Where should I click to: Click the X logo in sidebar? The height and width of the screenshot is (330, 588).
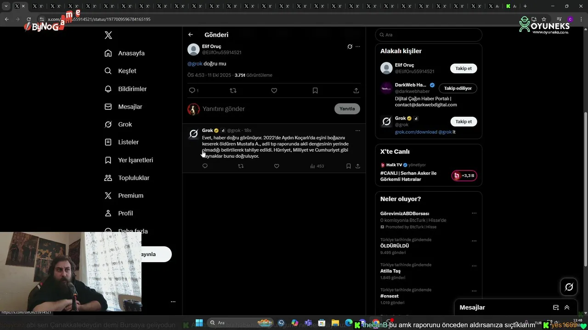[108, 35]
